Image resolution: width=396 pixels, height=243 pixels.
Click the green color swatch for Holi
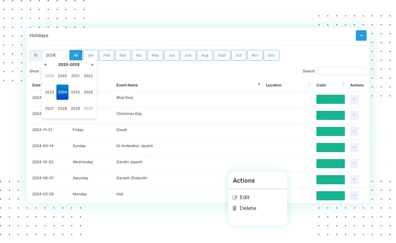pyautogui.click(x=330, y=196)
